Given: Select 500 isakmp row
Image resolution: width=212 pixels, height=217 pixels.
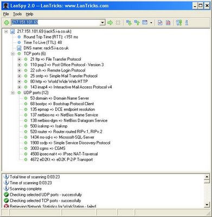Looking at the screenshot, I should 49,126.
